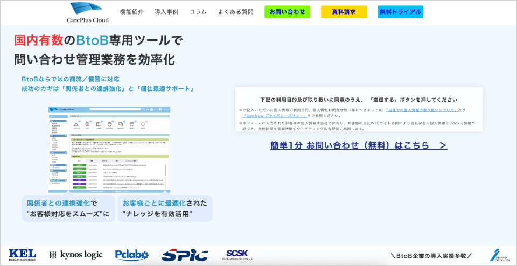
Task: Click the CarePlus Cloud logo in header
Action: [88, 12]
